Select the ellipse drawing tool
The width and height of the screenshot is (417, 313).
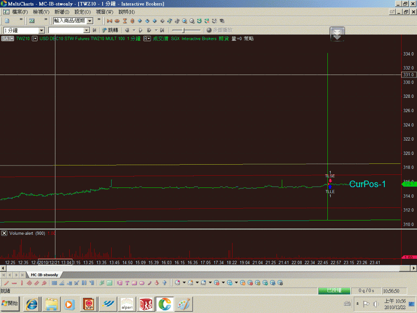142,283
